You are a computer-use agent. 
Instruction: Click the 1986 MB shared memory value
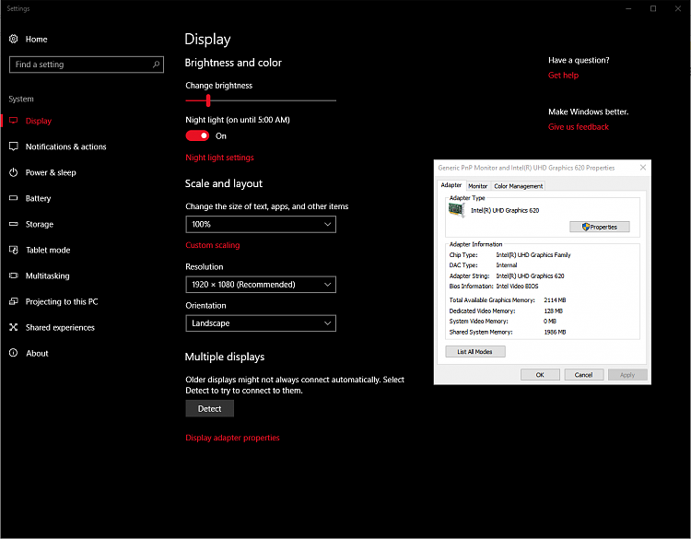tap(555, 332)
